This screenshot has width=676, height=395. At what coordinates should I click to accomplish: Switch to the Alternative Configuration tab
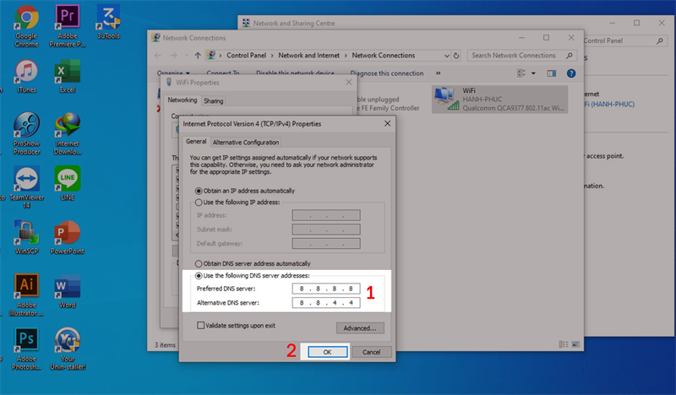(x=246, y=142)
